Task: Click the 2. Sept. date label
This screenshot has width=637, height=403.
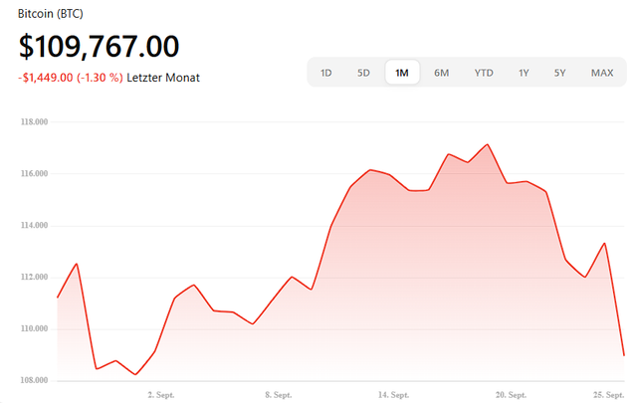Action: pyautogui.click(x=161, y=395)
